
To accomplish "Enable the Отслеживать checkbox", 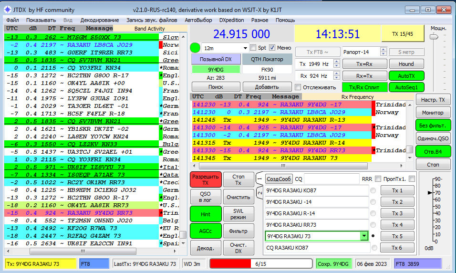I will [298, 87].
